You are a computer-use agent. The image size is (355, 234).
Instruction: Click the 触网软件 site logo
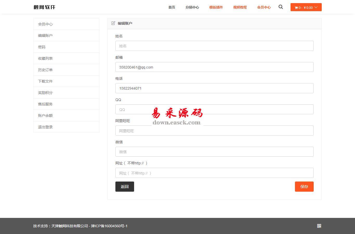click(x=44, y=7)
